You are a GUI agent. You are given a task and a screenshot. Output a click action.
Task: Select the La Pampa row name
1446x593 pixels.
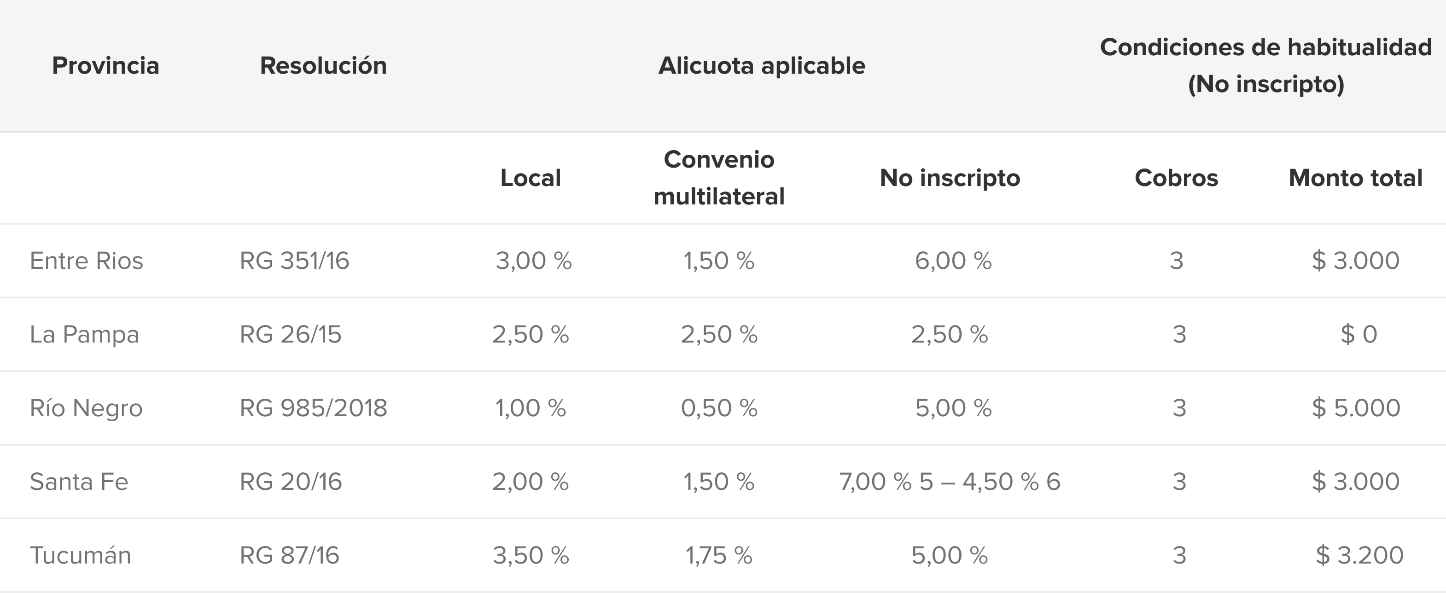[84, 334]
